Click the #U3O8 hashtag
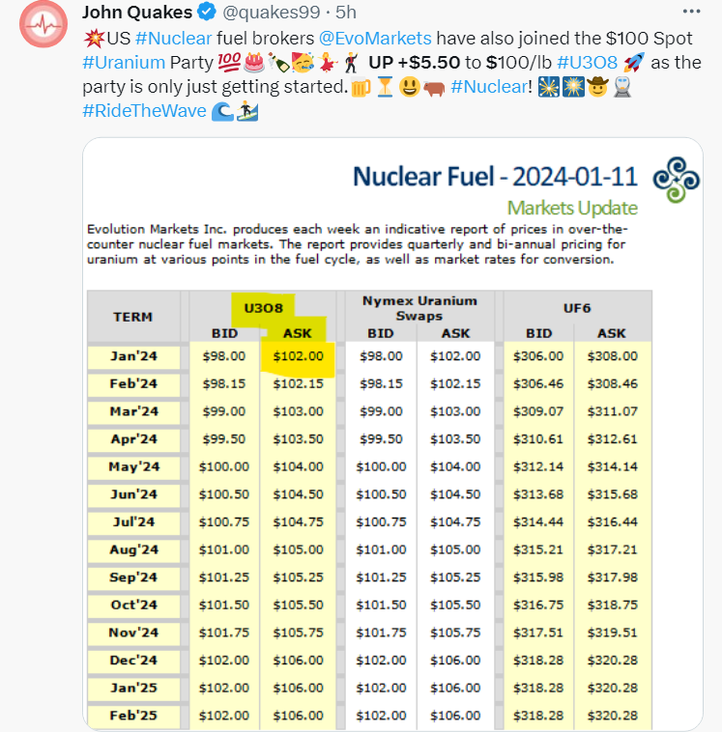Image resolution: width=722 pixels, height=732 pixels. (589, 63)
